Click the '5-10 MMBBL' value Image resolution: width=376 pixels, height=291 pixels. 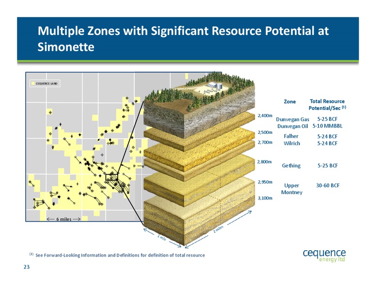click(328, 126)
